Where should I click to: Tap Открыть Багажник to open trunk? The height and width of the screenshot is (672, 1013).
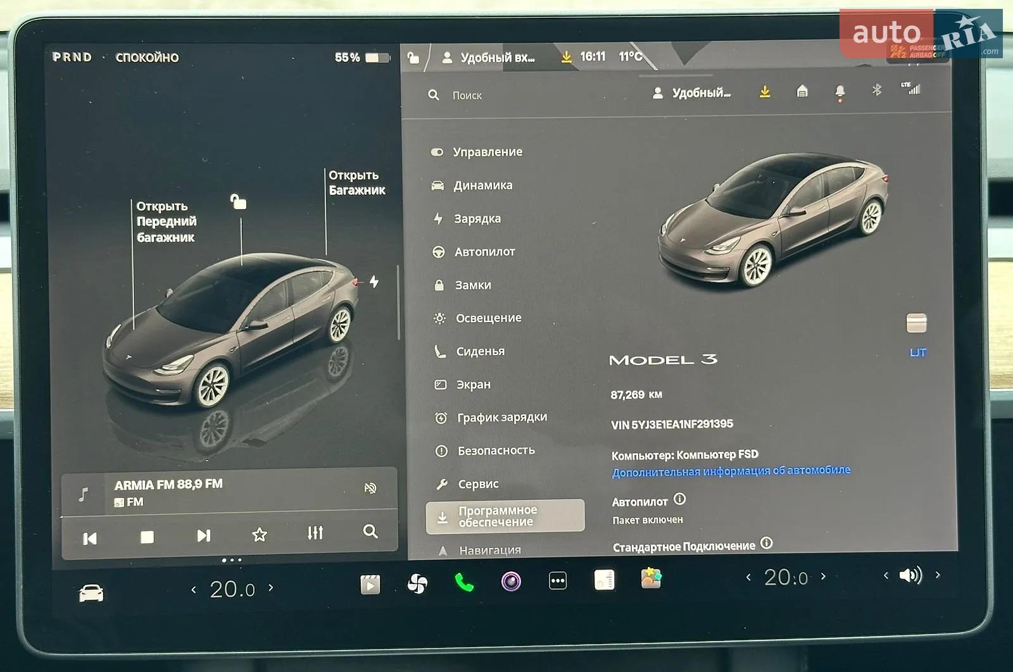[357, 183]
